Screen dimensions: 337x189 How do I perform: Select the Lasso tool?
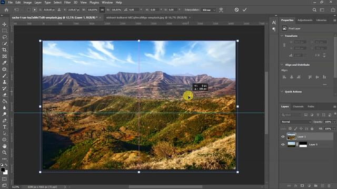point(4,37)
